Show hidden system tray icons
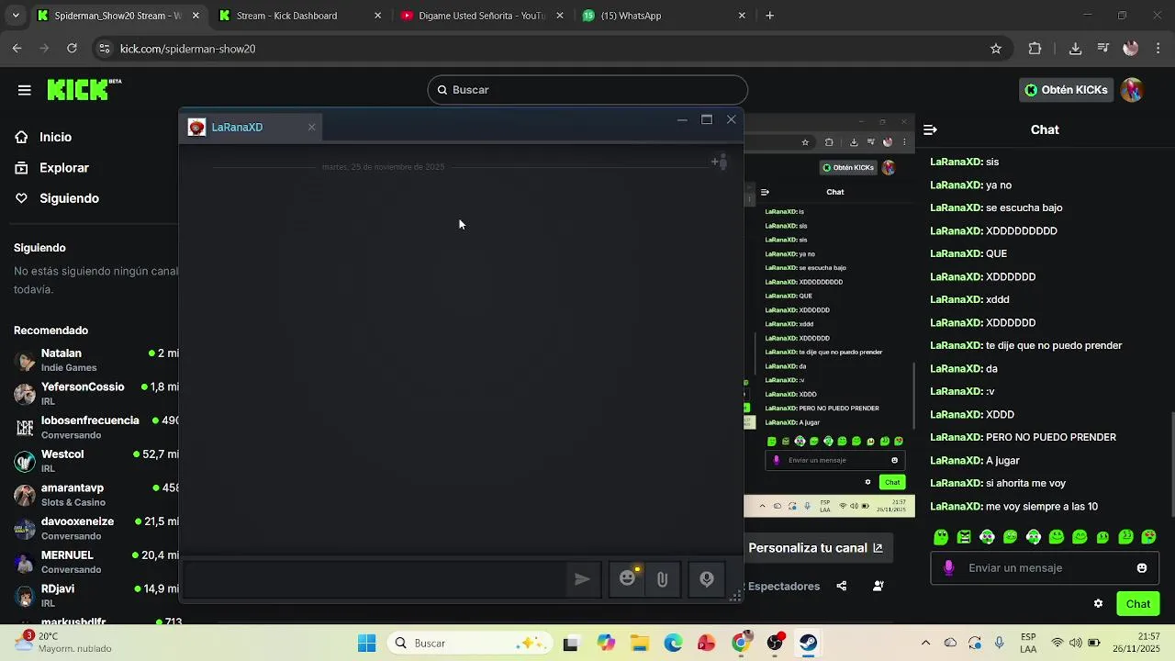 point(925,644)
